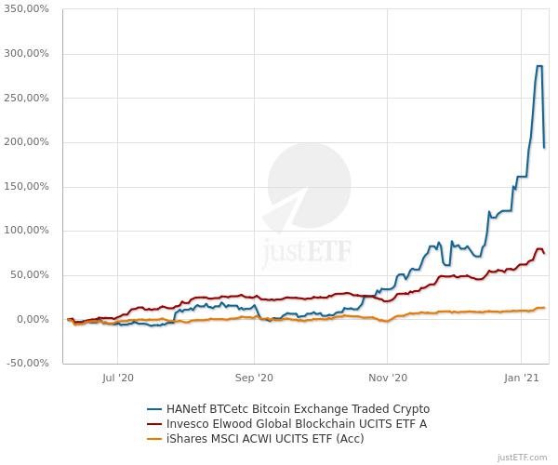Select the Sep '20 x-axis label
The width and height of the screenshot is (558, 465).
pos(254,379)
